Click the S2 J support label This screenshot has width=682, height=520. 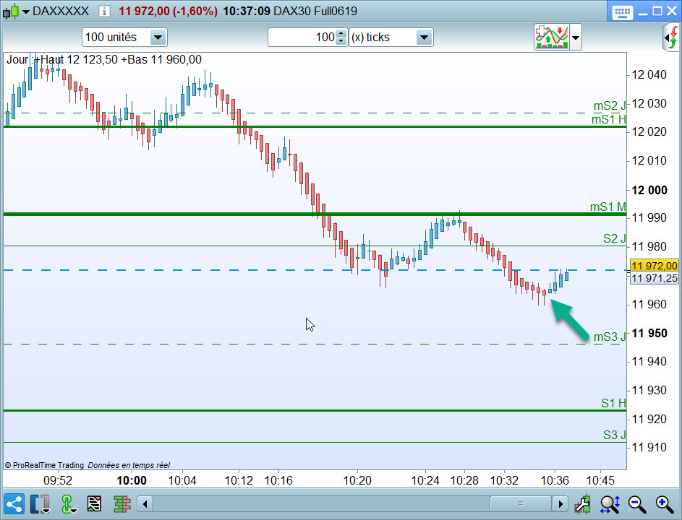tap(614, 238)
